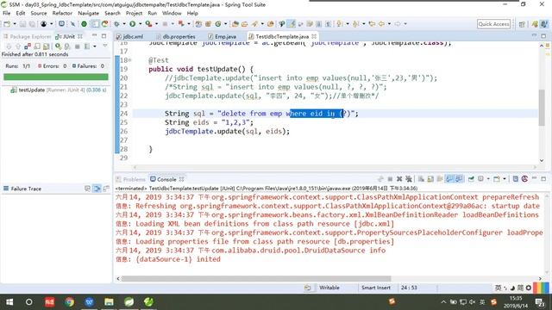Open the Test Run History dropdown arrow
The width and height of the screenshot is (552, 310).
click(95, 46)
